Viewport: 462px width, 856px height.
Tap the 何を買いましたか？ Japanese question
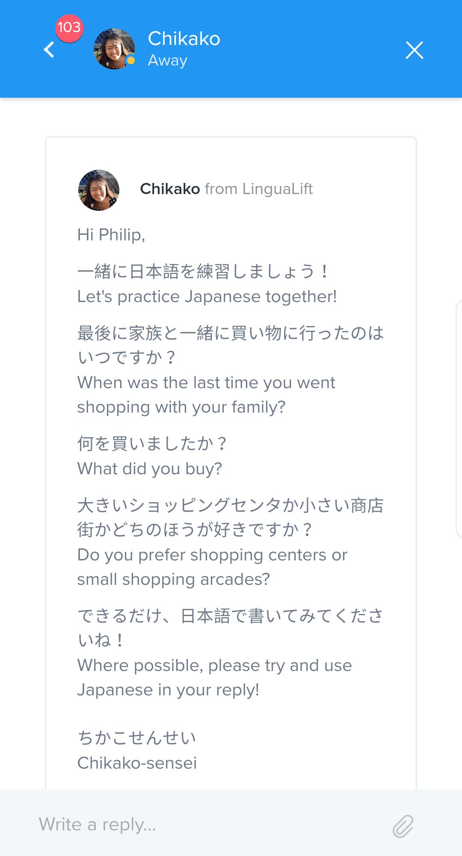(152, 444)
